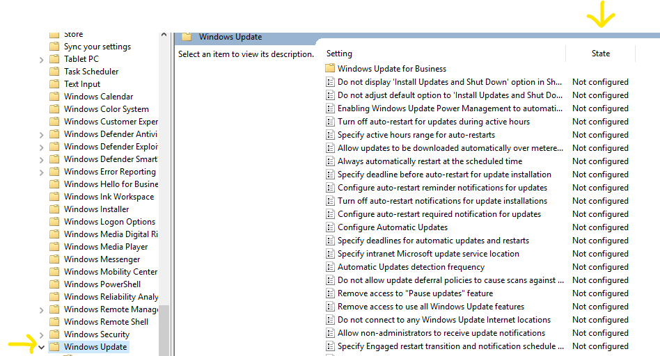Select Windows Reliability Analysis tree item
660x356 pixels.
click(x=111, y=297)
